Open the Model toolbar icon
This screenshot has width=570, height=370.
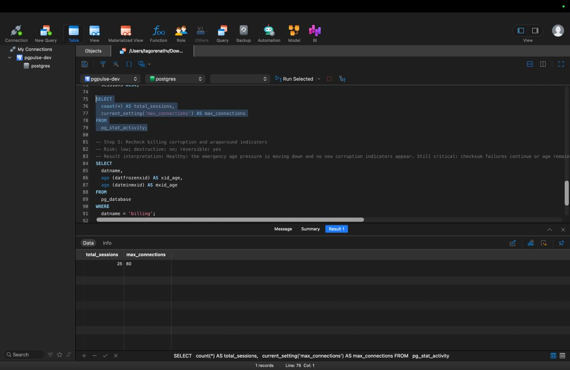point(294,34)
